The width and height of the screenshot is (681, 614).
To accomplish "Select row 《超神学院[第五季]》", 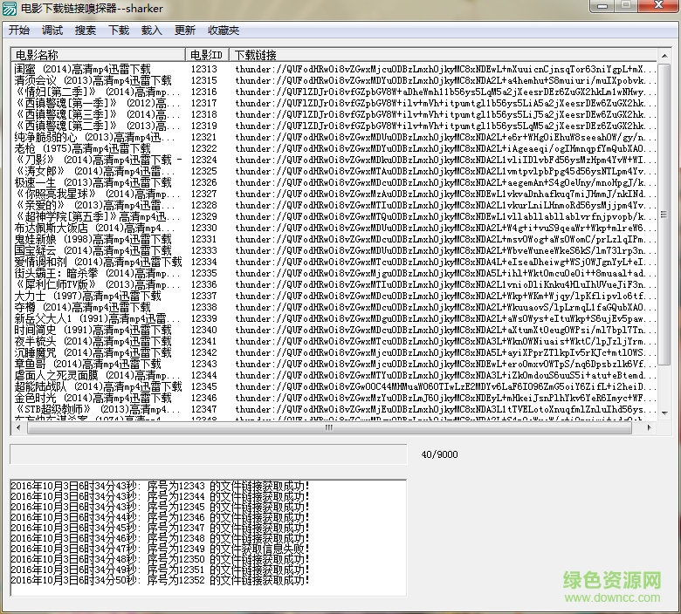I will pyautogui.click(x=334, y=216).
